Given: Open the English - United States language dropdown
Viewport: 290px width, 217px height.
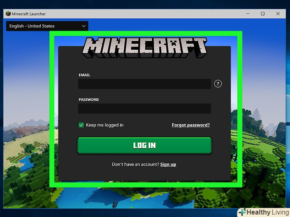Looking at the screenshot, I should (x=47, y=26).
